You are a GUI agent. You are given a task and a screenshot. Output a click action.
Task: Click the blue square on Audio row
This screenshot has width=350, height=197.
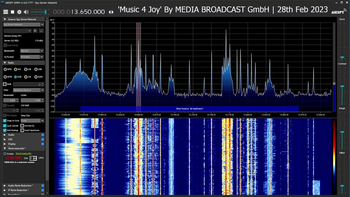[42, 135]
